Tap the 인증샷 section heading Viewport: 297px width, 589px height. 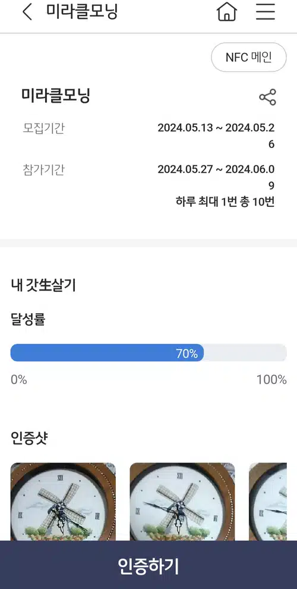29,438
